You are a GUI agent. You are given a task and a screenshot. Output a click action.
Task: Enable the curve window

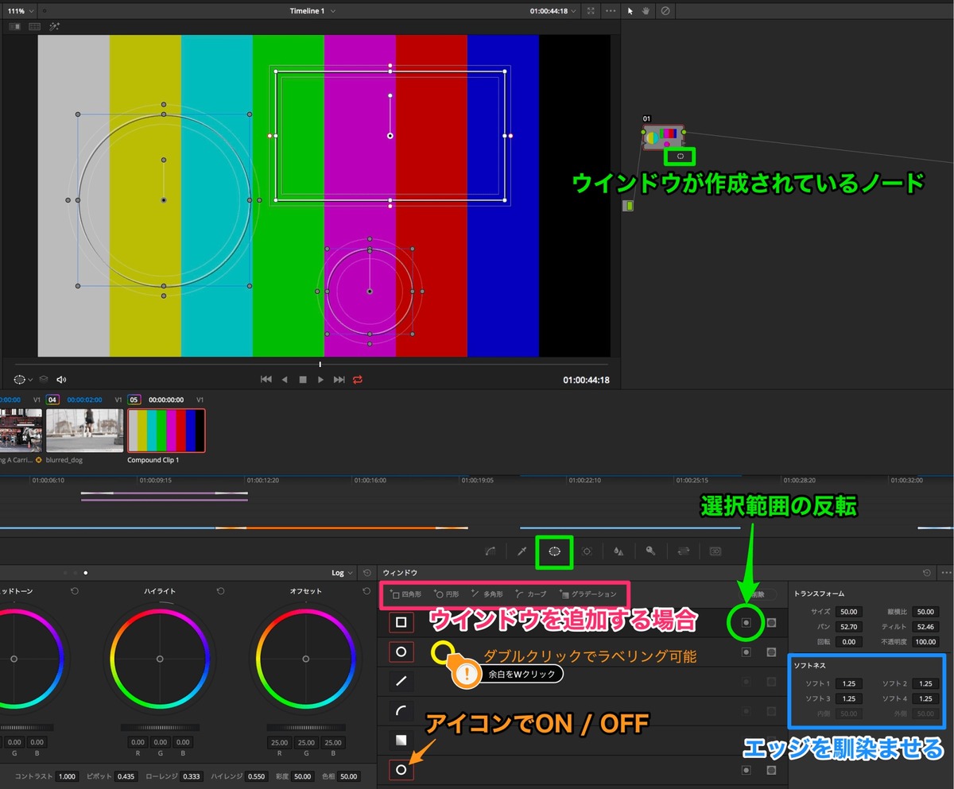point(401,711)
